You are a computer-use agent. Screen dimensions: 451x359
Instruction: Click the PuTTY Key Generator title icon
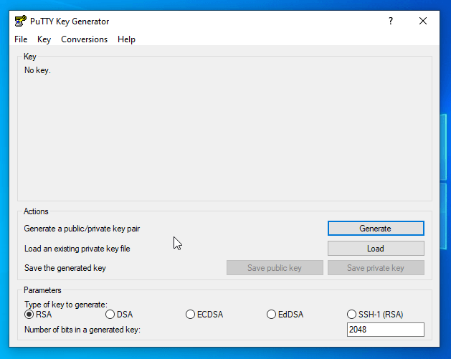[x=20, y=21]
